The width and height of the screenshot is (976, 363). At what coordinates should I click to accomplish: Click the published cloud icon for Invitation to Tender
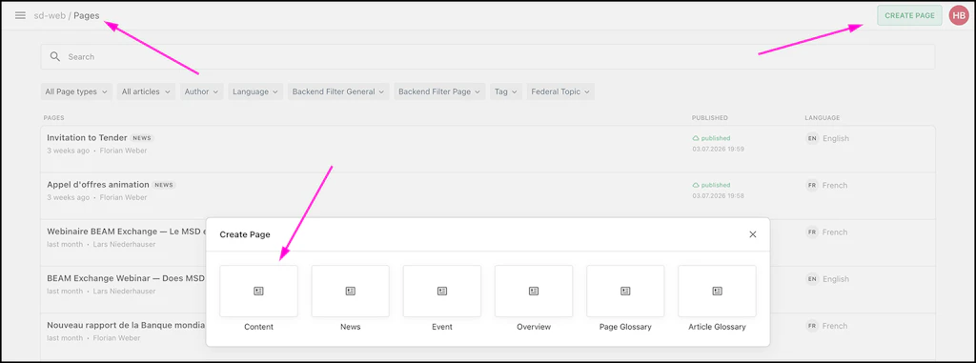click(696, 138)
